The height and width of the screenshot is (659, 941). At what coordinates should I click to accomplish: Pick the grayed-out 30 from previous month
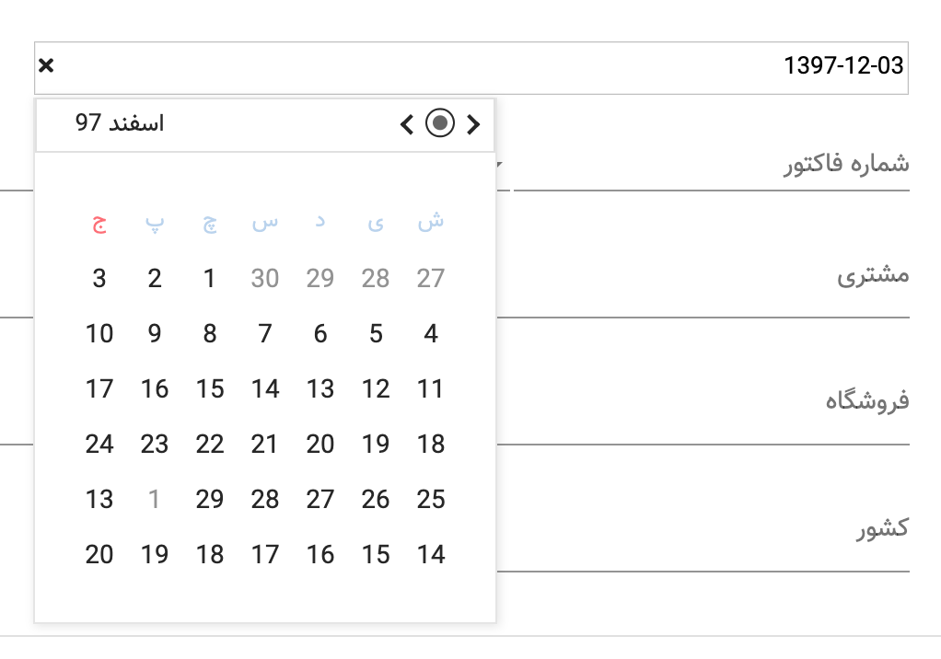pos(264,279)
